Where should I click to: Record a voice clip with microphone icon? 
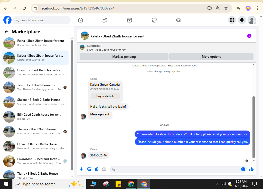(x=82, y=169)
